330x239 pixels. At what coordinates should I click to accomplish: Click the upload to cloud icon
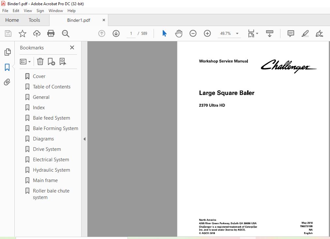[37, 33]
